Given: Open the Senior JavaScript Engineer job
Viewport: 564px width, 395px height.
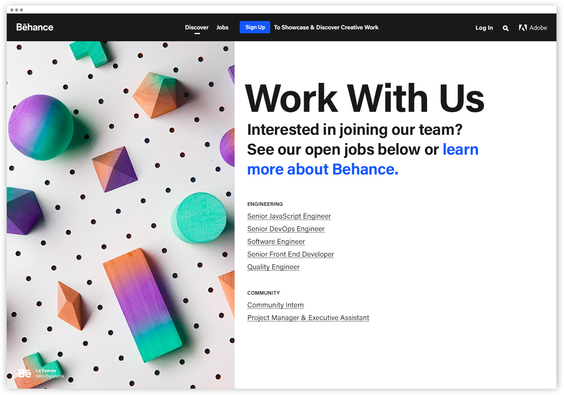Looking at the screenshot, I should pyautogui.click(x=289, y=216).
